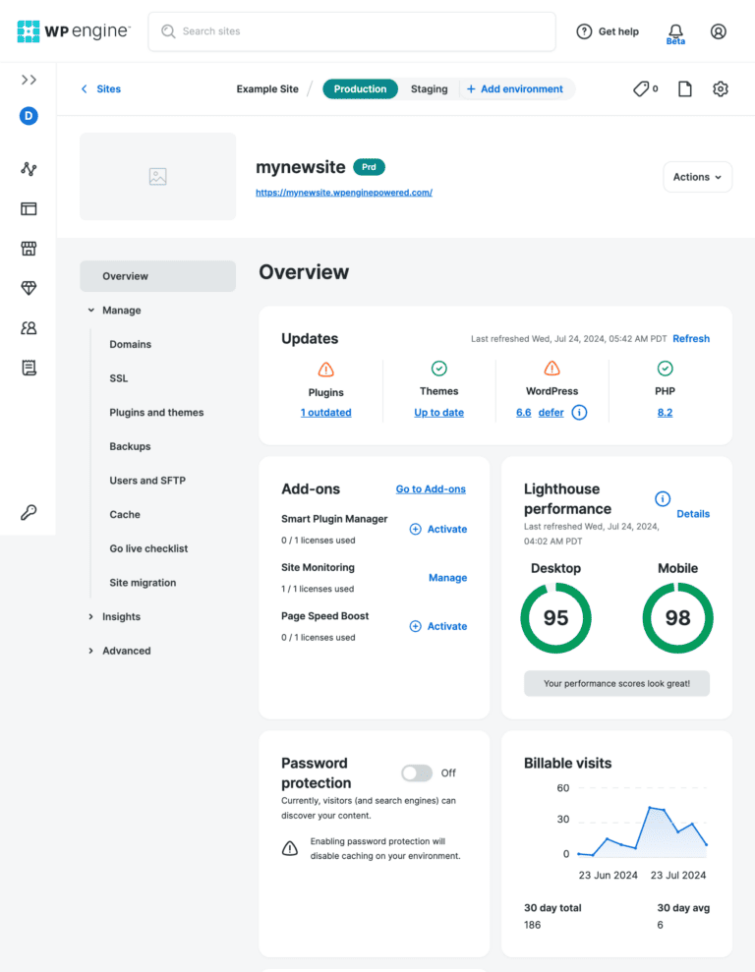755x972 pixels.
Task: Open the user account profile icon
Action: 719,31
